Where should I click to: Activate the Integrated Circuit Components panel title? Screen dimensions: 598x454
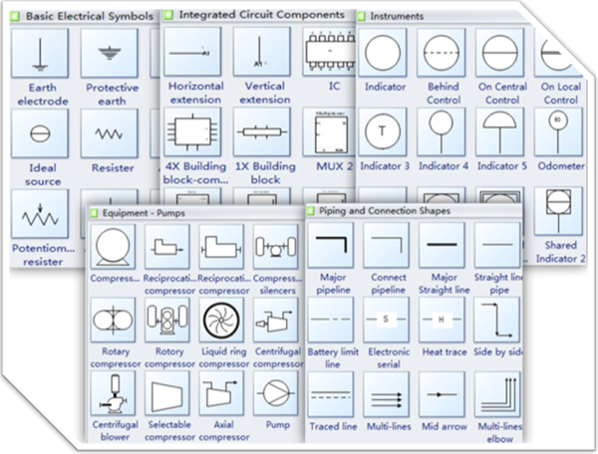click(262, 15)
